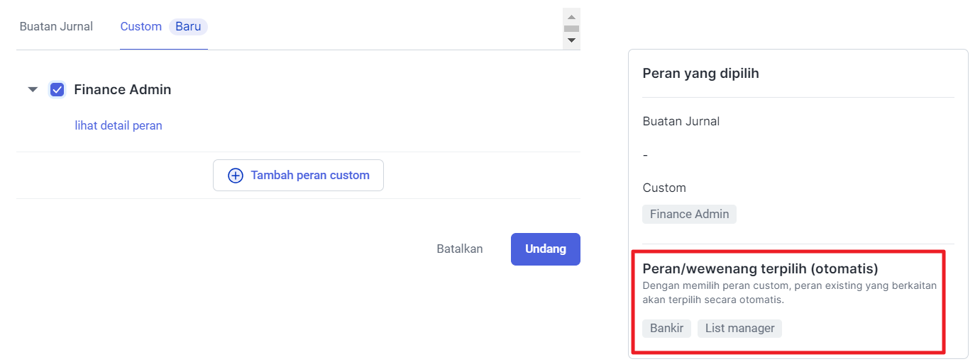Click the Finance Admin chip in selected roles
980x364 pixels.
coord(689,214)
